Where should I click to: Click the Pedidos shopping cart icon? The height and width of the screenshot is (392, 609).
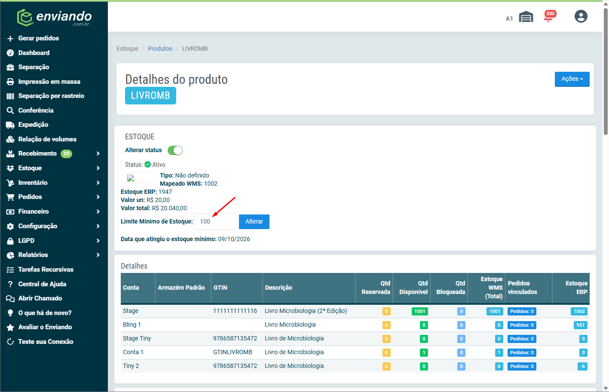(x=10, y=197)
